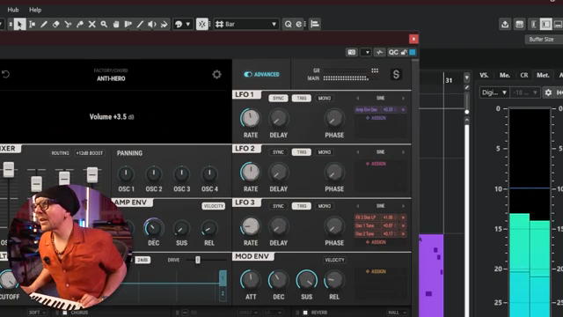Open meter settings gear icon

548,92
